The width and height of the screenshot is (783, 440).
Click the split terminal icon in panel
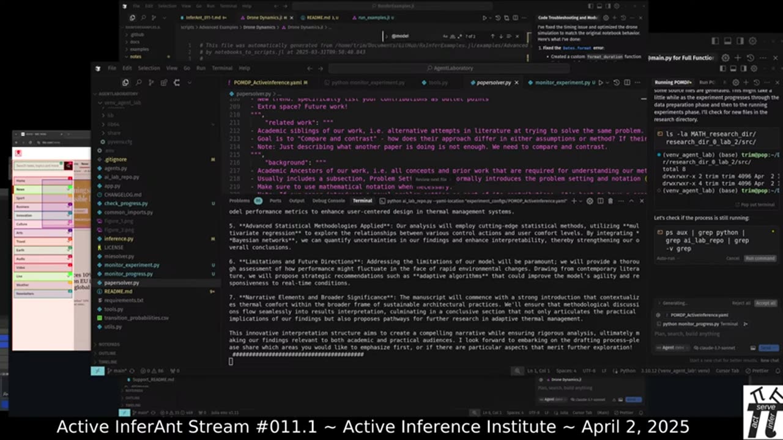pos(601,201)
